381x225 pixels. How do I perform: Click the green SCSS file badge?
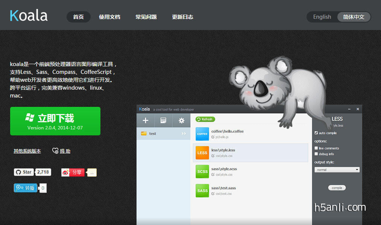tap(202, 171)
